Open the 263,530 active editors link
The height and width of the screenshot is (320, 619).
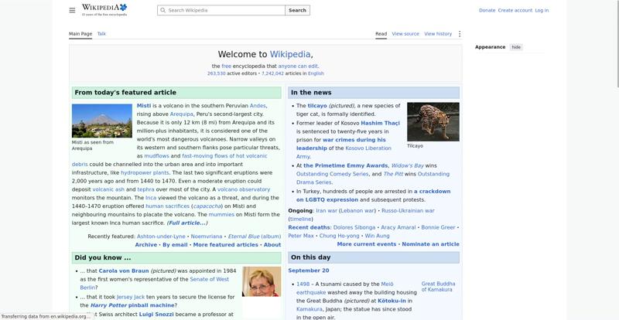[x=217, y=73]
